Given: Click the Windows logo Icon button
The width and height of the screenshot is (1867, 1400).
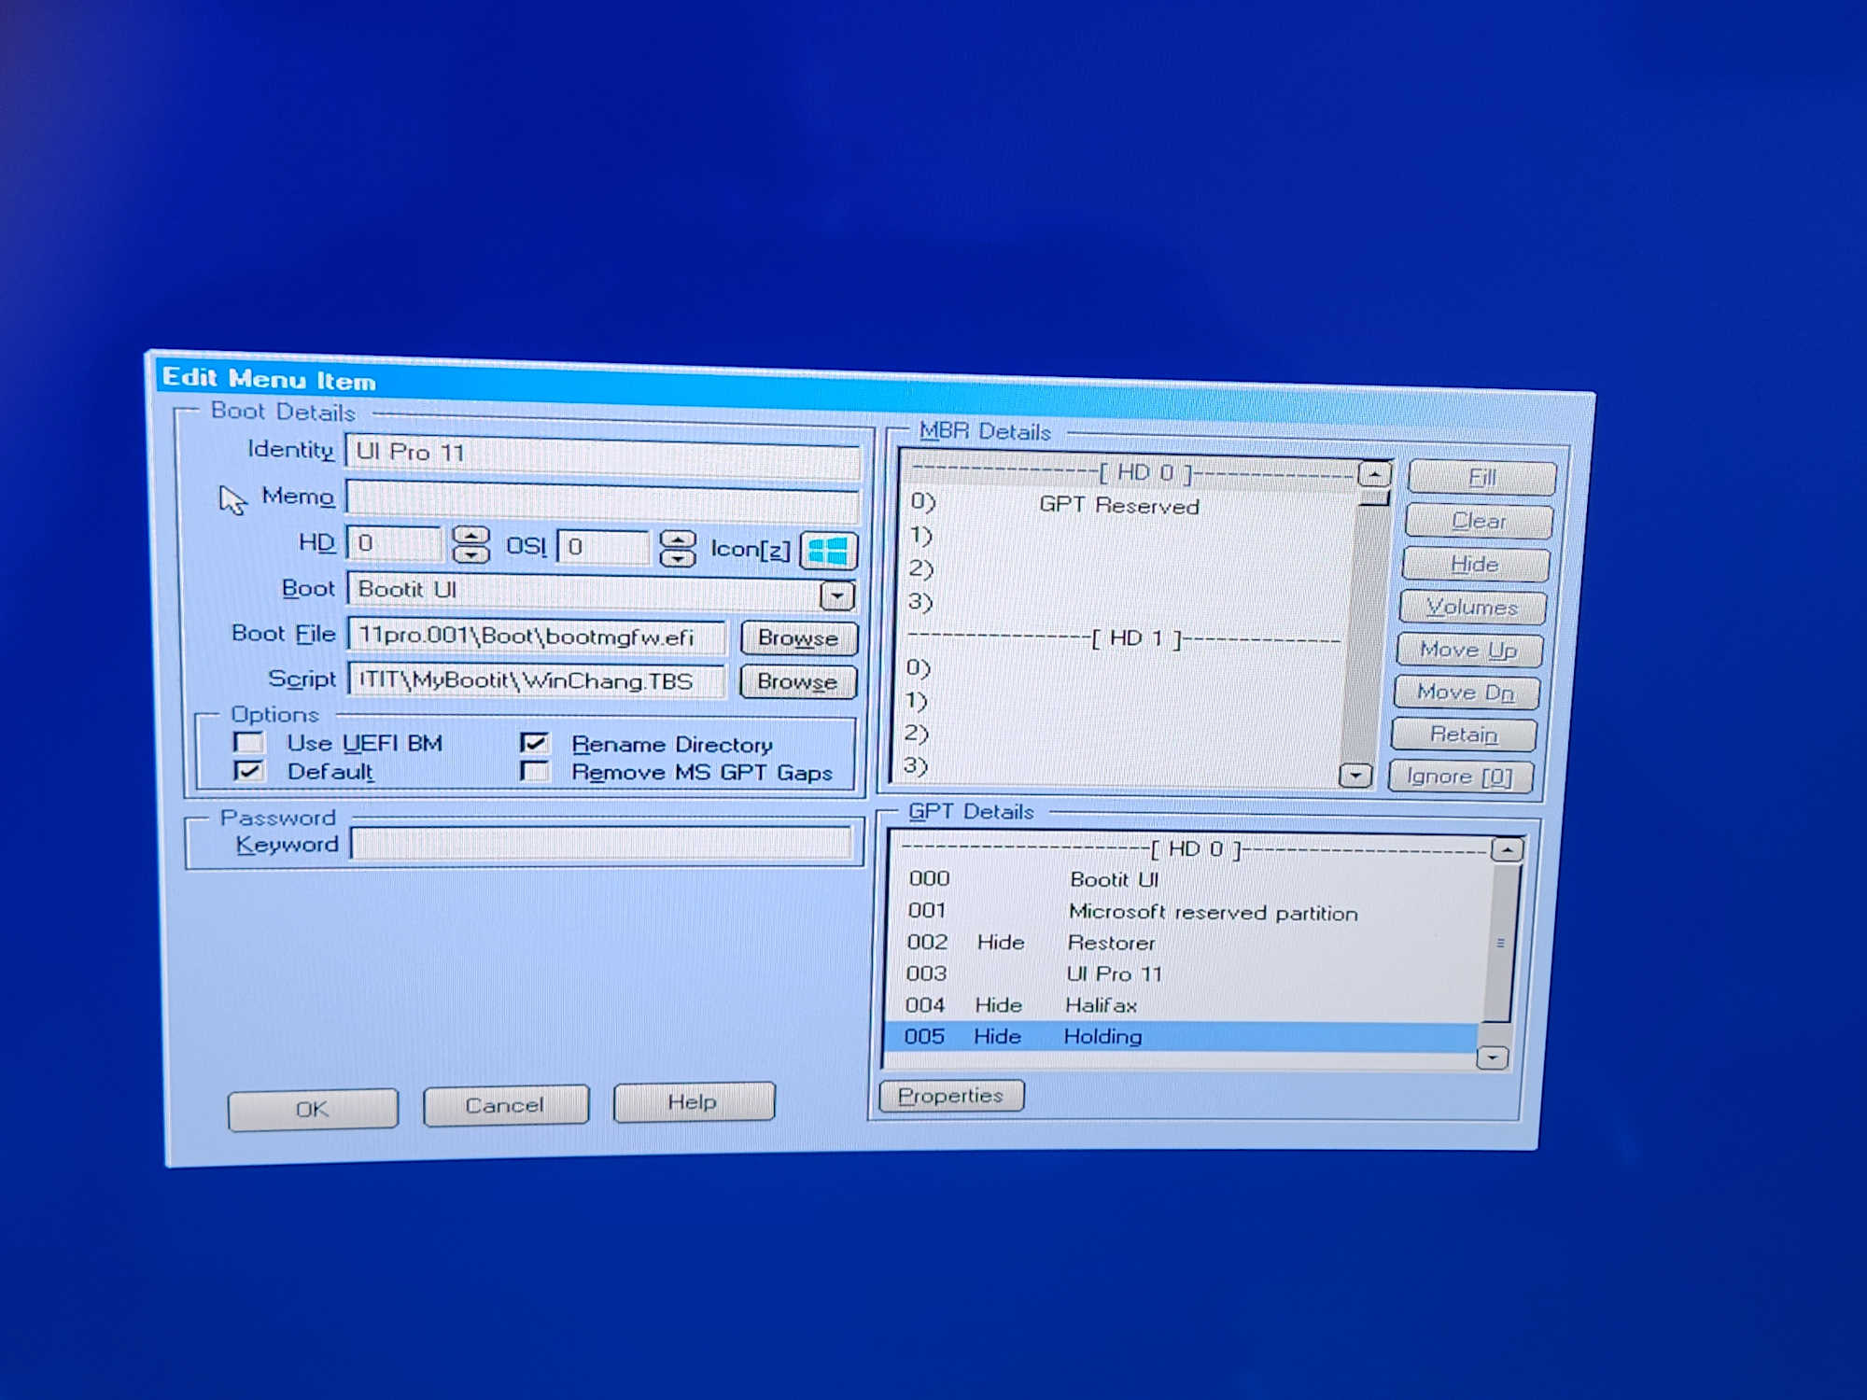Looking at the screenshot, I should (x=828, y=551).
